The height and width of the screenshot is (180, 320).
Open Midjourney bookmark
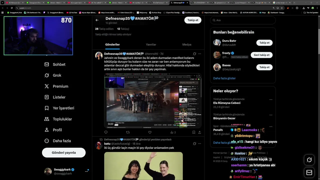[142, 12]
